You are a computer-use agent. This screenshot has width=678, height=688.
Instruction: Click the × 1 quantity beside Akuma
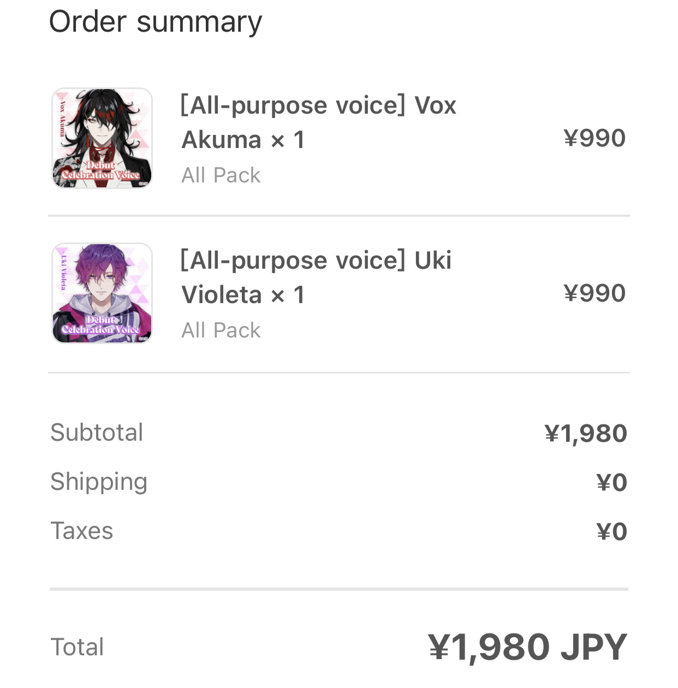pyautogui.click(x=288, y=140)
